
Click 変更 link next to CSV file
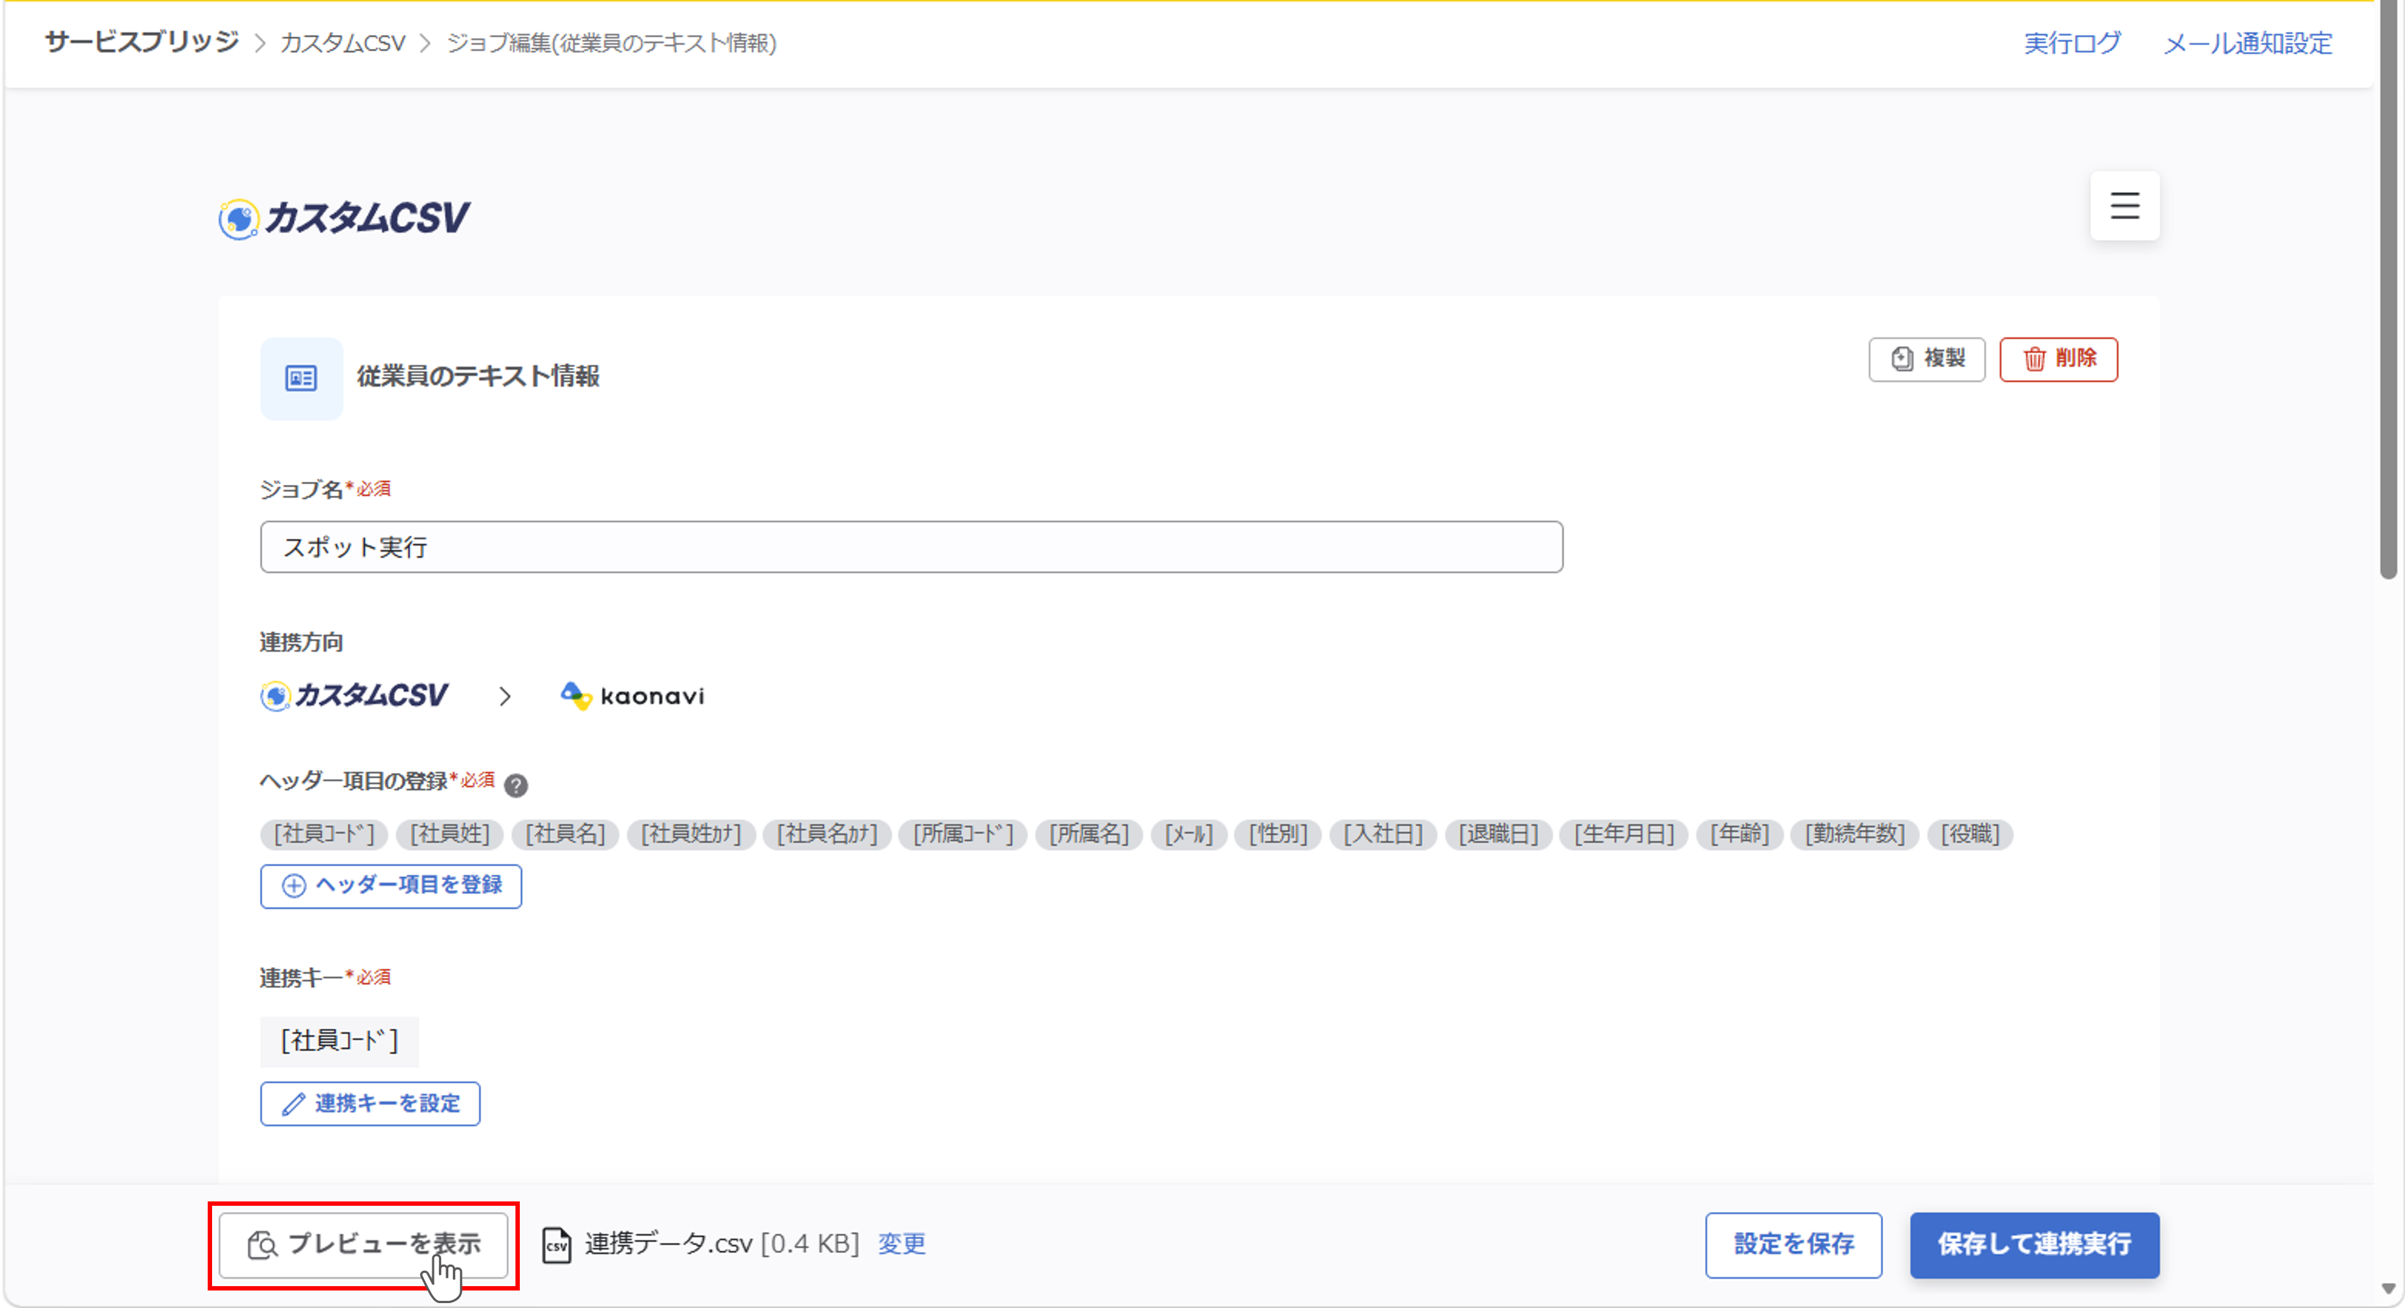[901, 1244]
